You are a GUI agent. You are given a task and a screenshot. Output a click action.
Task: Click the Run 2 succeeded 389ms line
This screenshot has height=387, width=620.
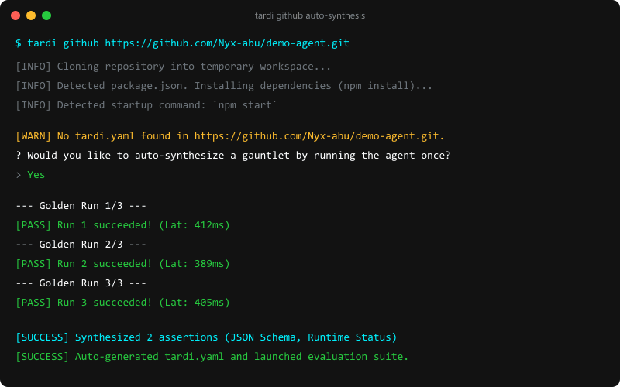point(122,264)
